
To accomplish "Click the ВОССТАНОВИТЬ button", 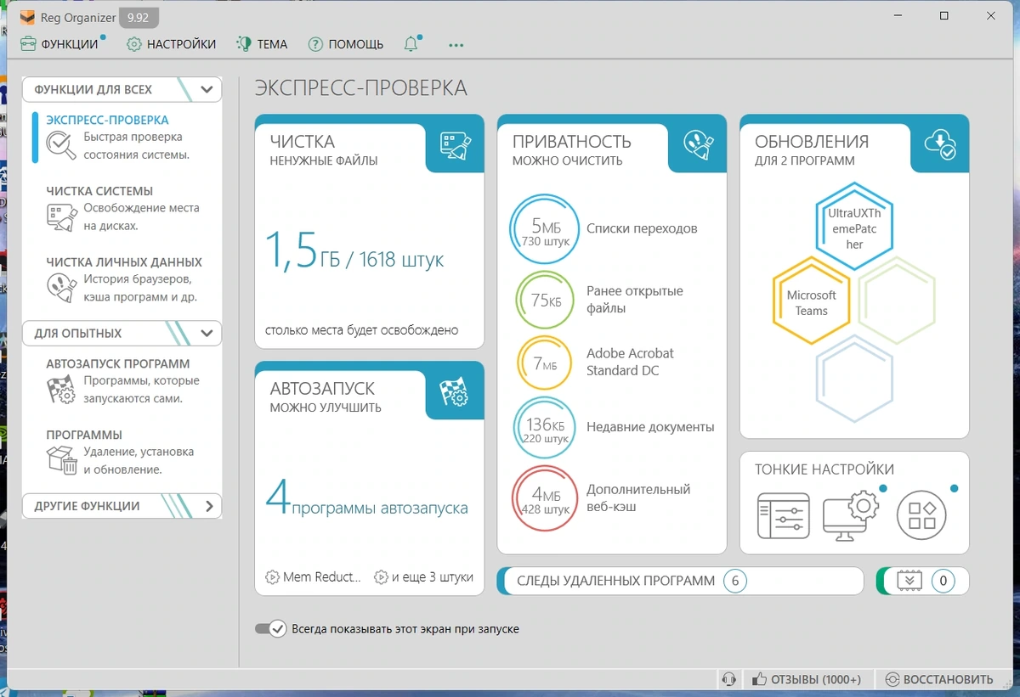I will click(939, 679).
